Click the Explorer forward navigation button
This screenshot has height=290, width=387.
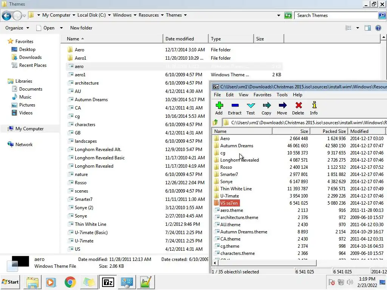pyautogui.click(x=17, y=16)
